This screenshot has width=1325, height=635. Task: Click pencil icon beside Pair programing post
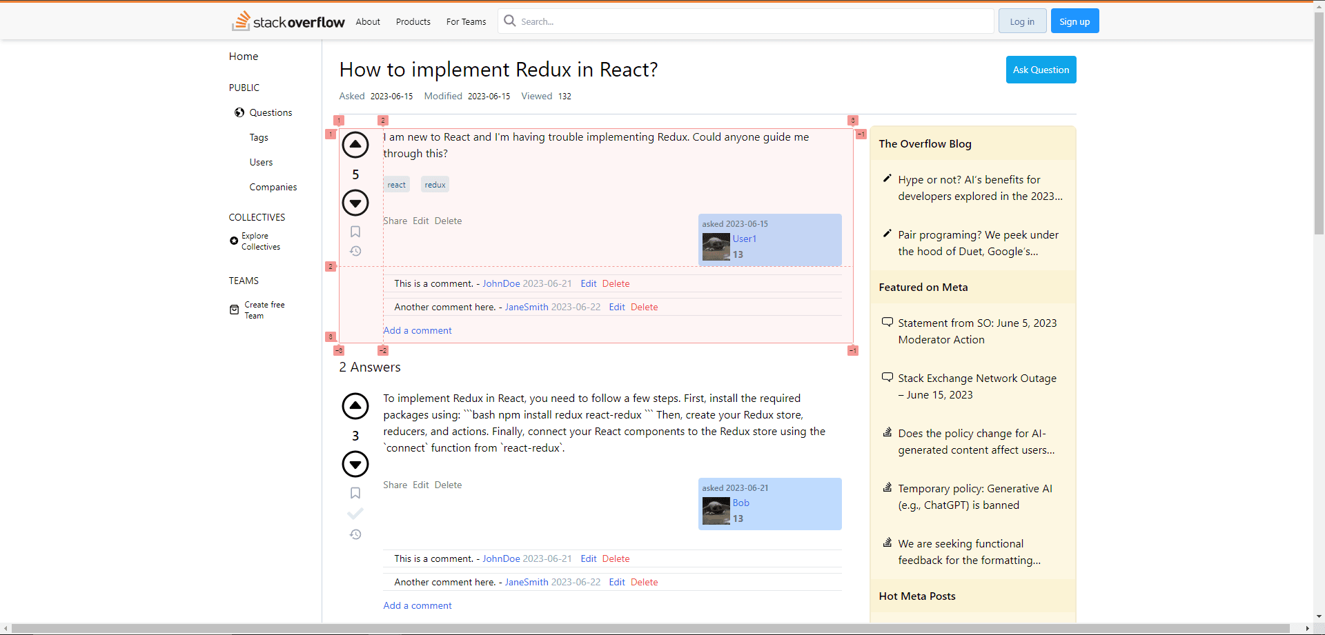[x=887, y=234]
